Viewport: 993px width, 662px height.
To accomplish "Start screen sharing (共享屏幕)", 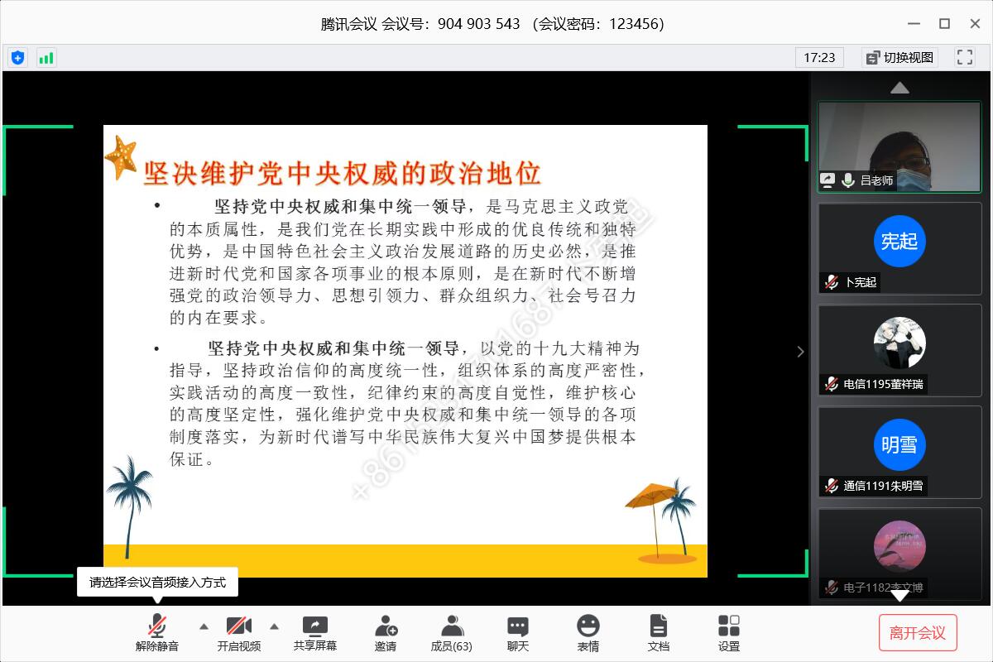I will click(x=315, y=633).
